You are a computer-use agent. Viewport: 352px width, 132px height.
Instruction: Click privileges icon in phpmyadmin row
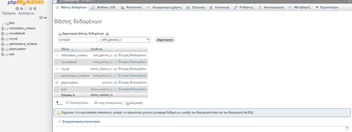(116, 83)
